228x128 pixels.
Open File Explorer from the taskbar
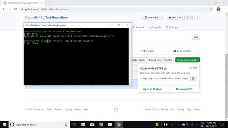click(x=83, y=124)
